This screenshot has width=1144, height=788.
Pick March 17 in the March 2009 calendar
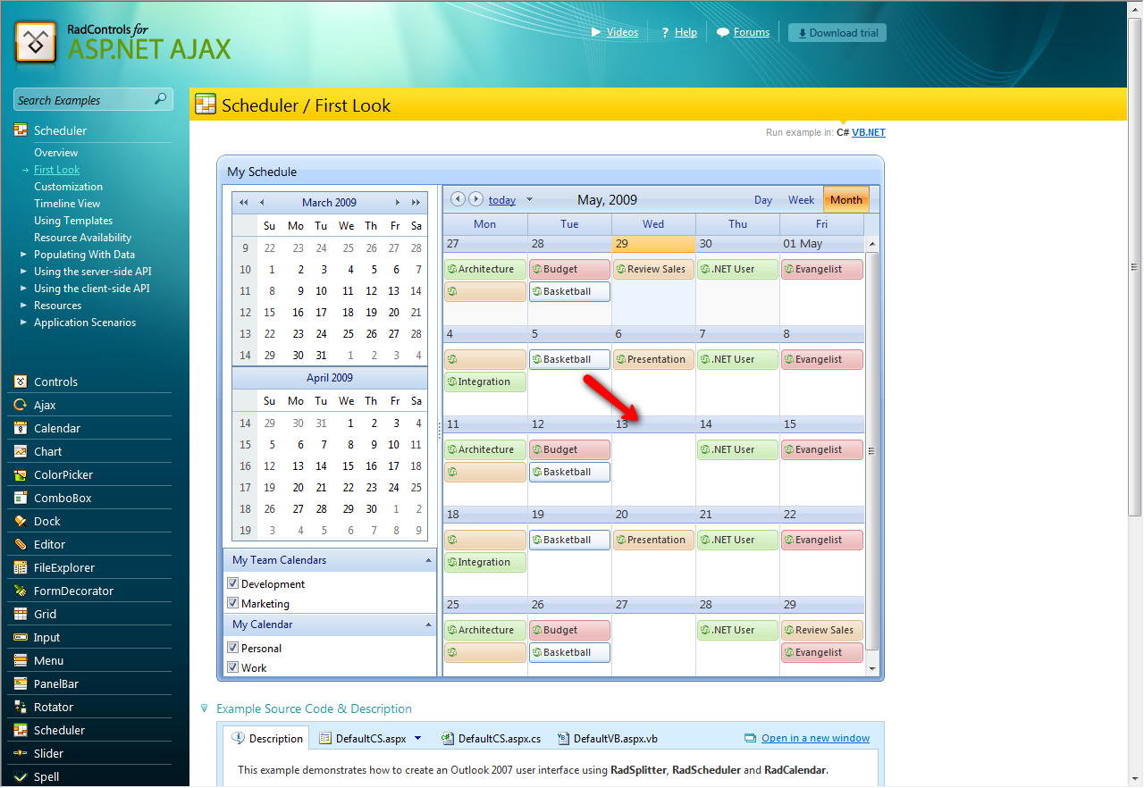321,313
